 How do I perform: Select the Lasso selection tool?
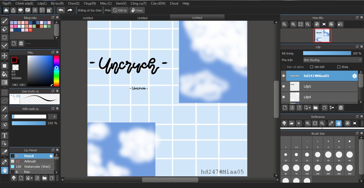[x=4, y=101]
